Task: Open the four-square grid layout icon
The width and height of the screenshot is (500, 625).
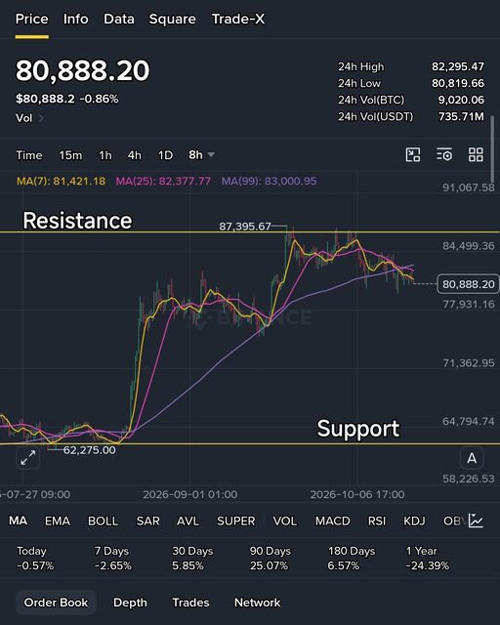Action: pos(476,154)
